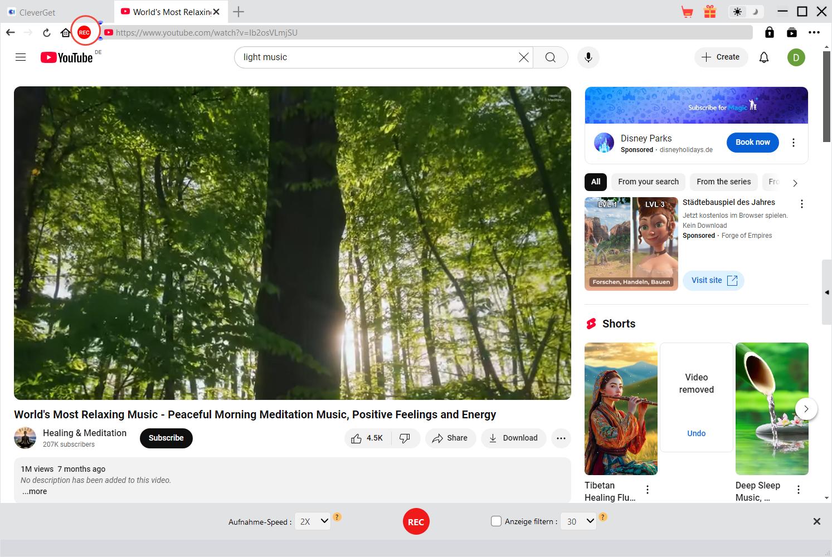Reload the page with the refresh icon
This screenshot has width=832, height=557.
click(47, 32)
